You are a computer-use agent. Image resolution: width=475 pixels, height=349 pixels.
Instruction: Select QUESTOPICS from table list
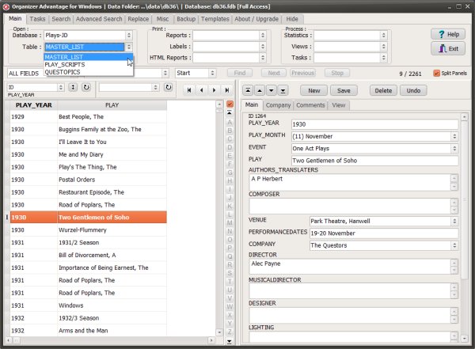pyautogui.click(x=88, y=72)
